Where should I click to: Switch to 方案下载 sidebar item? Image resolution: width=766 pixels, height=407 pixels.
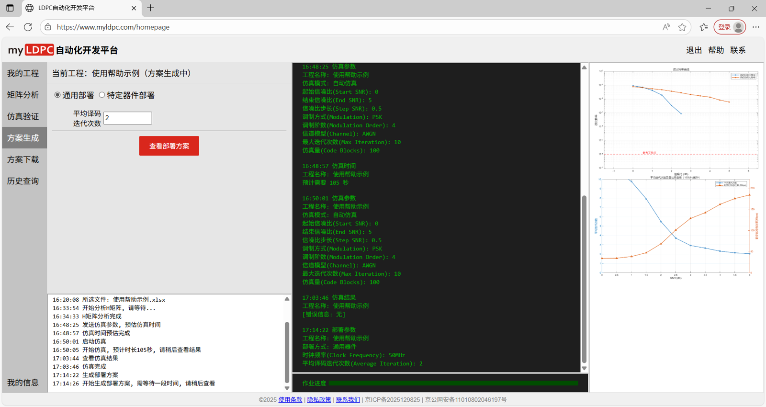click(x=23, y=159)
